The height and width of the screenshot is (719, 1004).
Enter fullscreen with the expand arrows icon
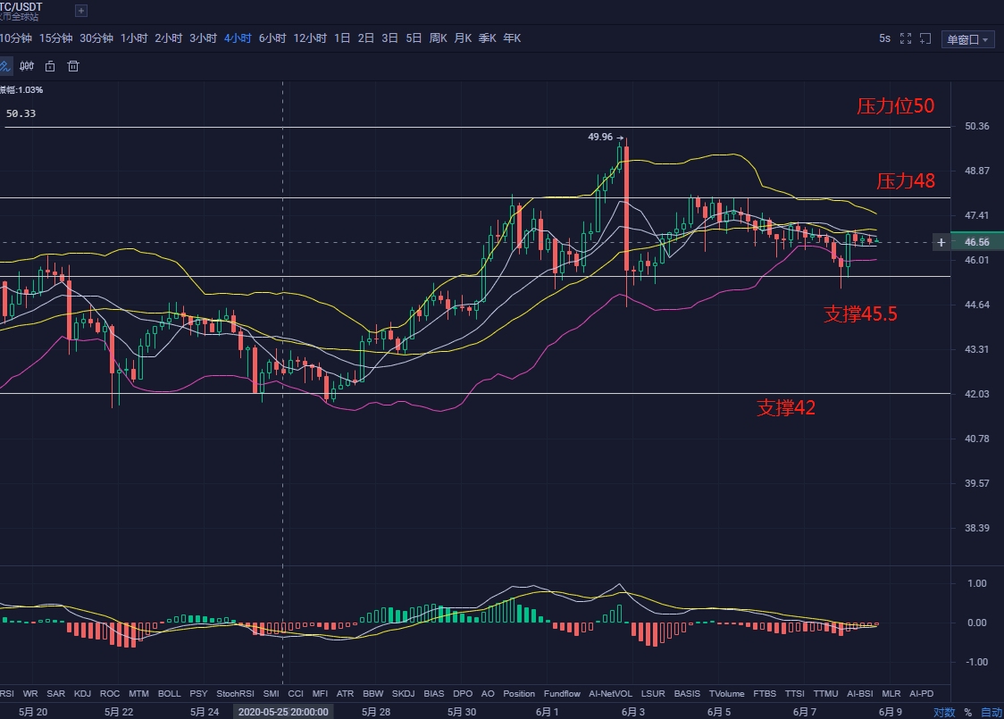(906, 38)
